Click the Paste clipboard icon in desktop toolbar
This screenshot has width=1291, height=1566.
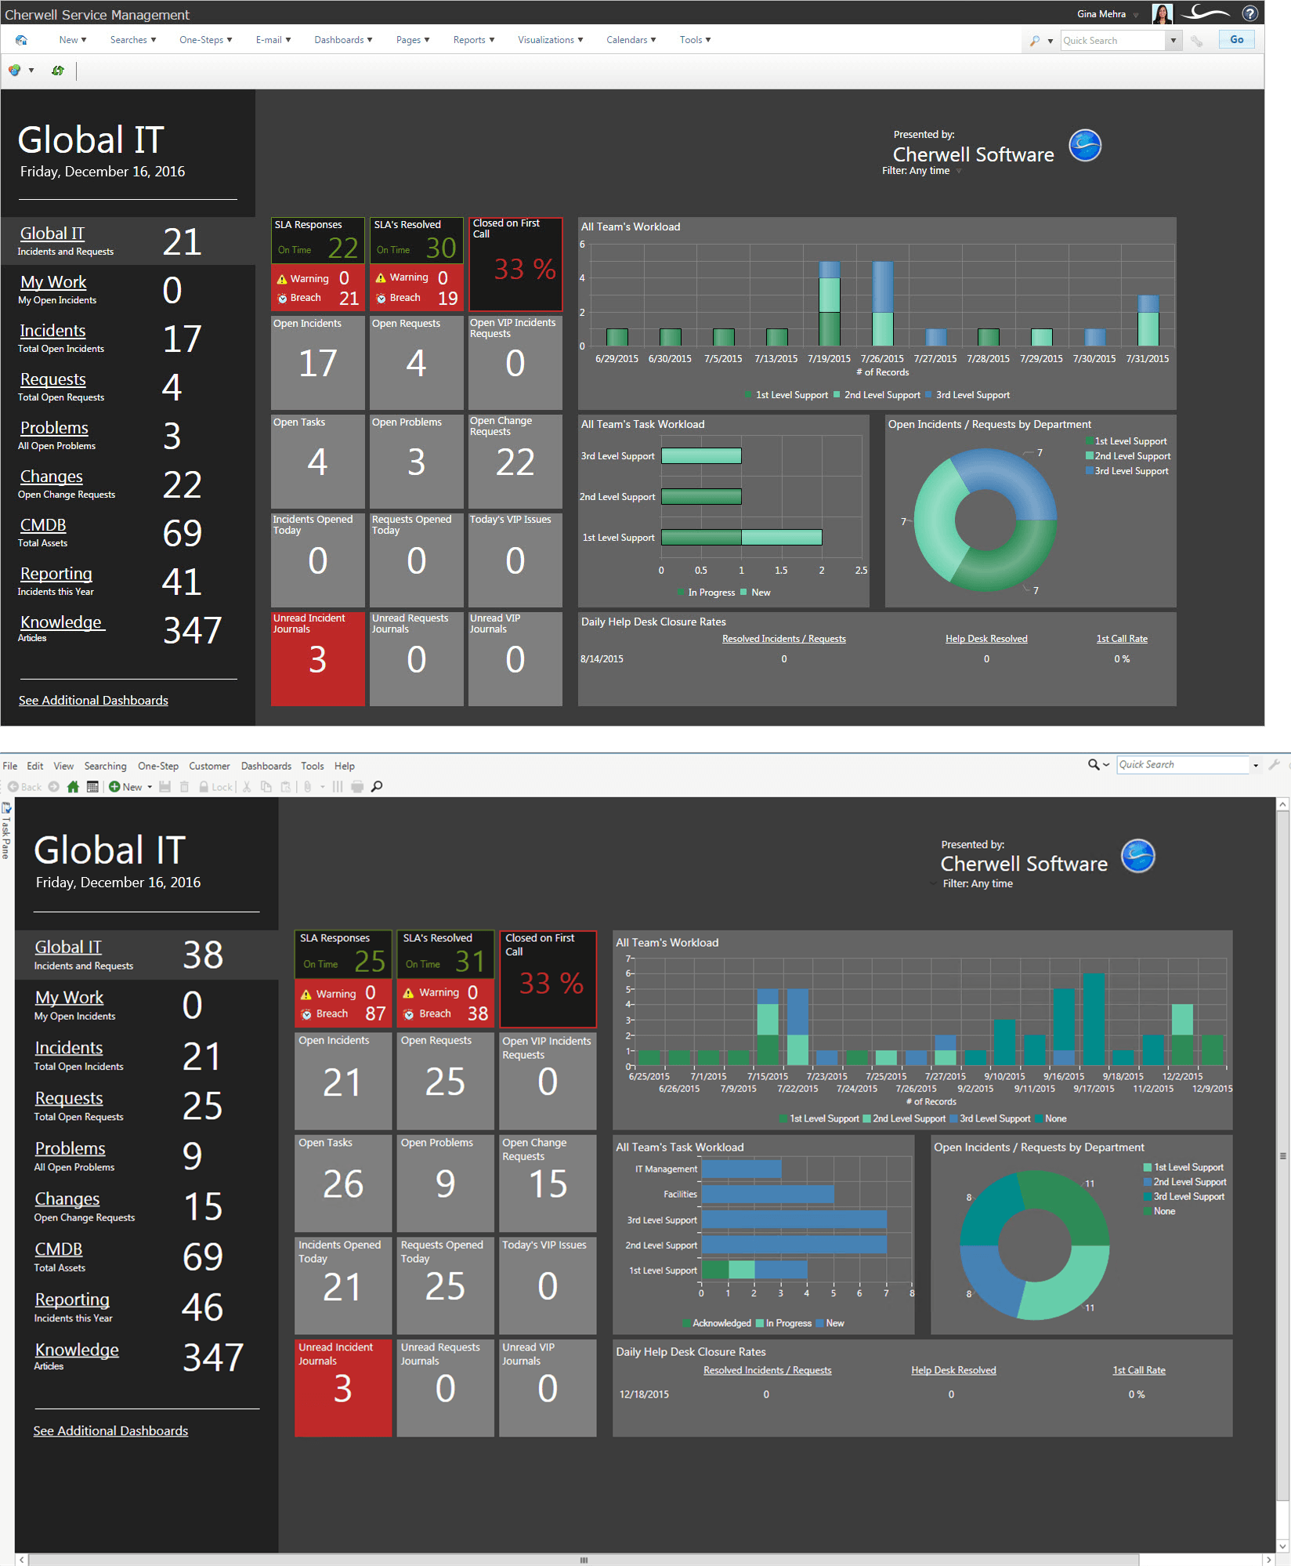pyautogui.click(x=286, y=787)
